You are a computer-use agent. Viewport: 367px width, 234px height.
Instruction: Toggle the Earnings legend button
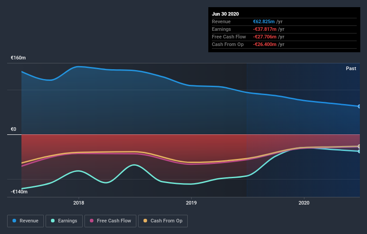(x=64, y=221)
